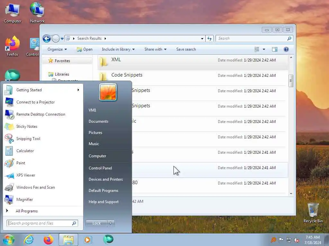This screenshot has height=246, width=329.
Task: Open Default Programs
Action: tap(103, 191)
